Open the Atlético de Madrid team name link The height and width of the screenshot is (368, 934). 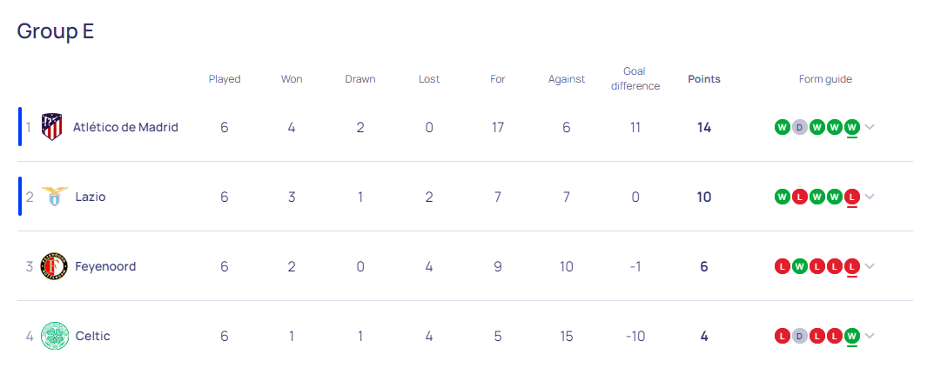click(x=125, y=127)
